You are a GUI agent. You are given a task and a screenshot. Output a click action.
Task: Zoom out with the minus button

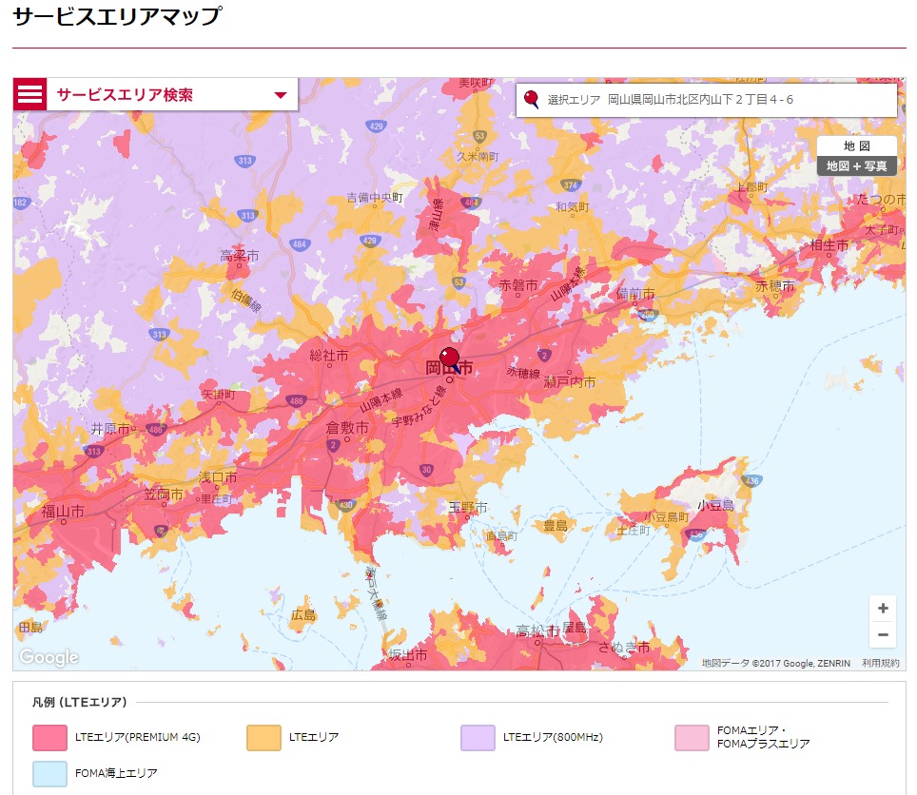(x=883, y=635)
